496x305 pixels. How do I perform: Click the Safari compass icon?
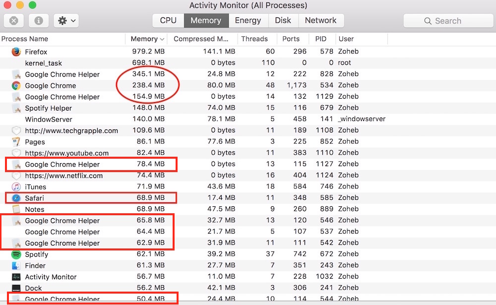tap(16, 198)
